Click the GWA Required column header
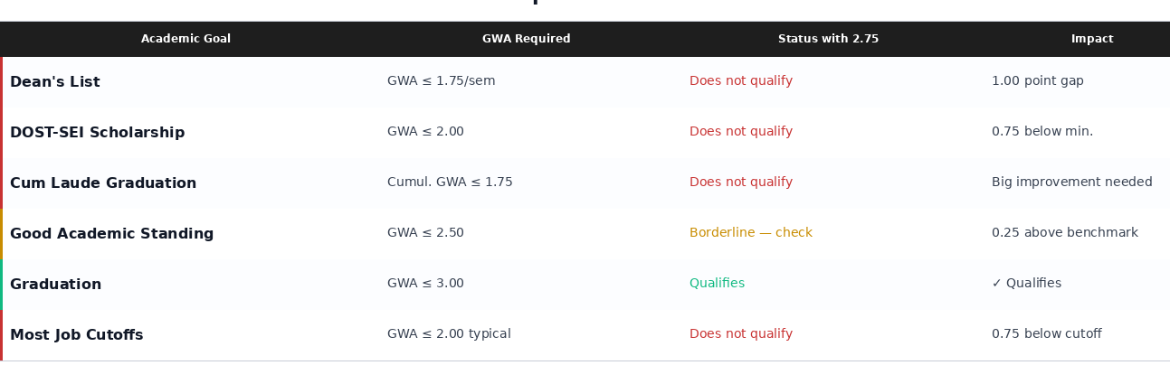 pos(526,39)
